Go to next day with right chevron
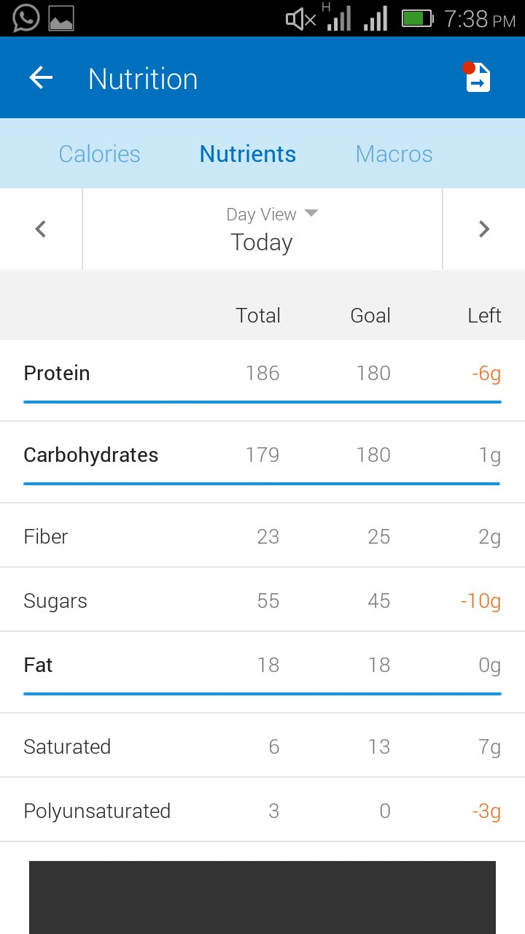Viewport: 525px width, 934px height. click(483, 229)
